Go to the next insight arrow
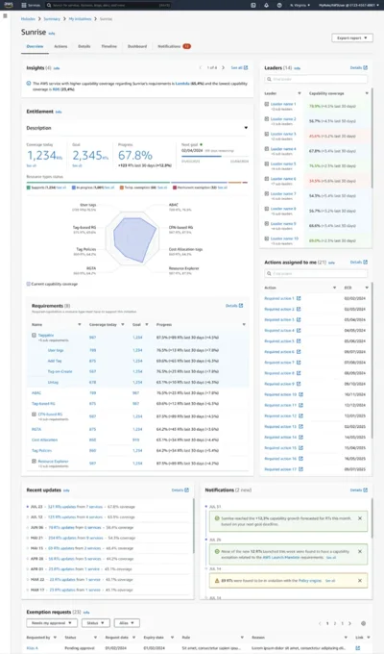 [x=224, y=67]
